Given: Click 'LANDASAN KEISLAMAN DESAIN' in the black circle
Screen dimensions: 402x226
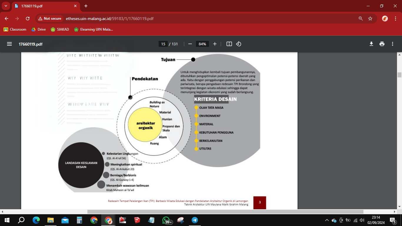Looking at the screenshot, I should pos(81,165).
